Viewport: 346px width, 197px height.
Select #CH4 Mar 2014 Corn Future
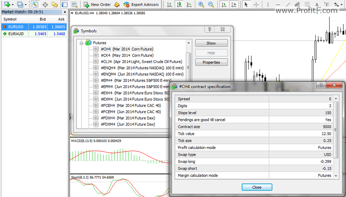(x=127, y=49)
